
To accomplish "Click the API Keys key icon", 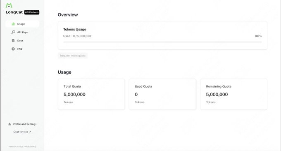I will coord(13,32).
